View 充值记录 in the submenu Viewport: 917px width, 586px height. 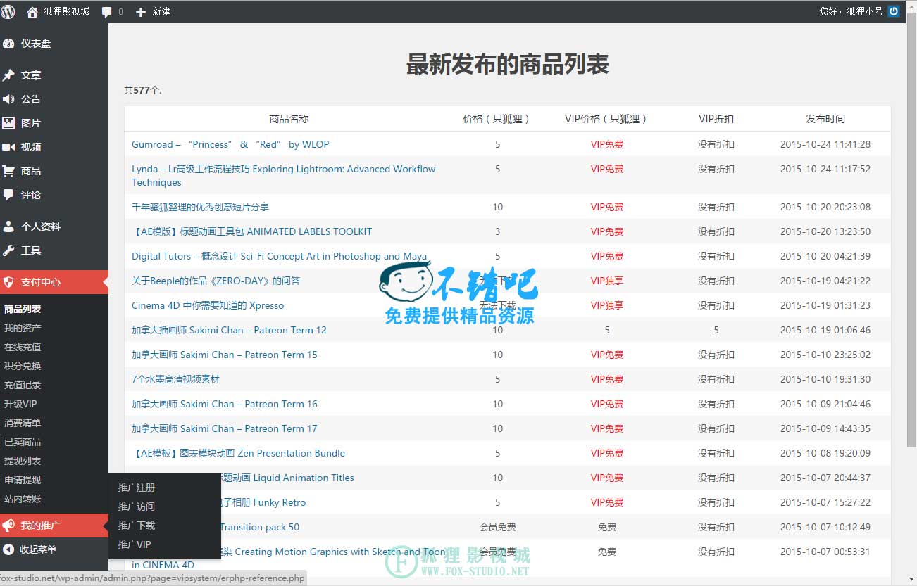(23, 385)
